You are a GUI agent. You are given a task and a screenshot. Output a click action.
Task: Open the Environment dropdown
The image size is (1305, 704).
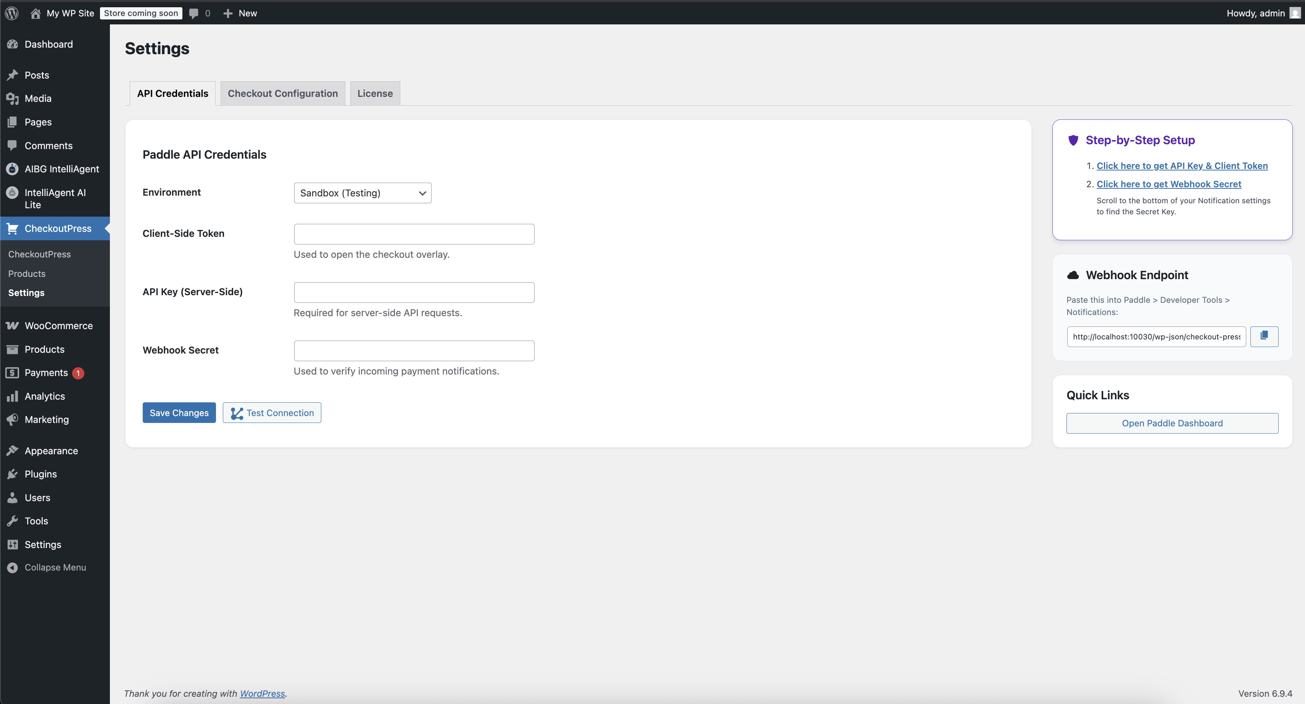(x=363, y=193)
